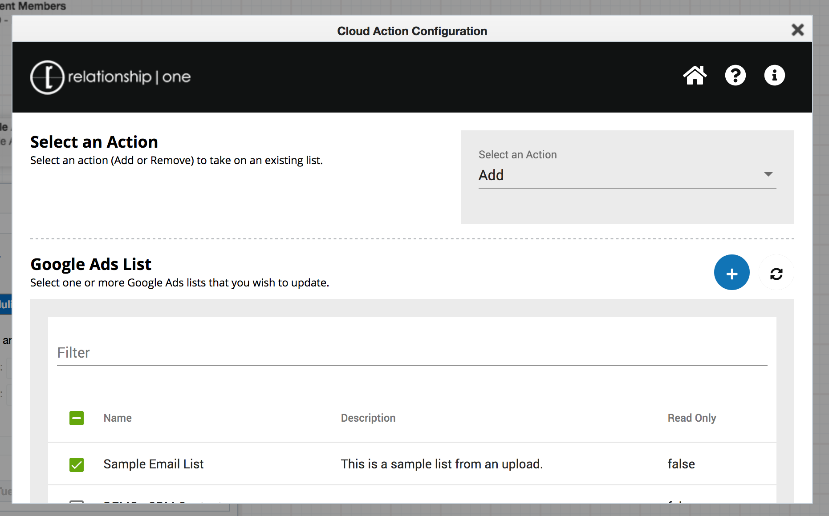
Task: Go to the home page icon
Action: (x=695, y=75)
